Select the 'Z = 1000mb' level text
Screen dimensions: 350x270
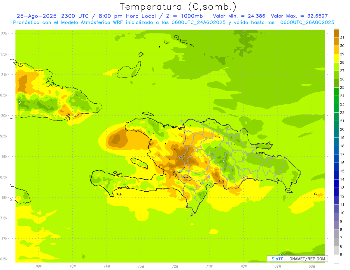[184, 16]
